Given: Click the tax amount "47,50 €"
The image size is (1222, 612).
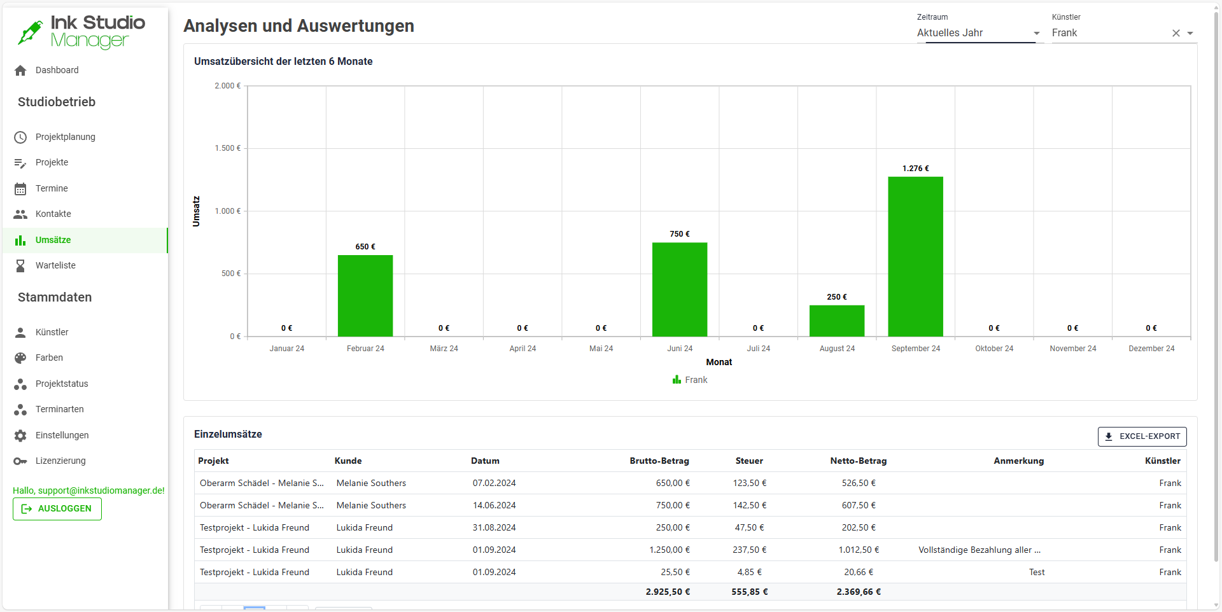Looking at the screenshot, I should click(x=750, y=528).
